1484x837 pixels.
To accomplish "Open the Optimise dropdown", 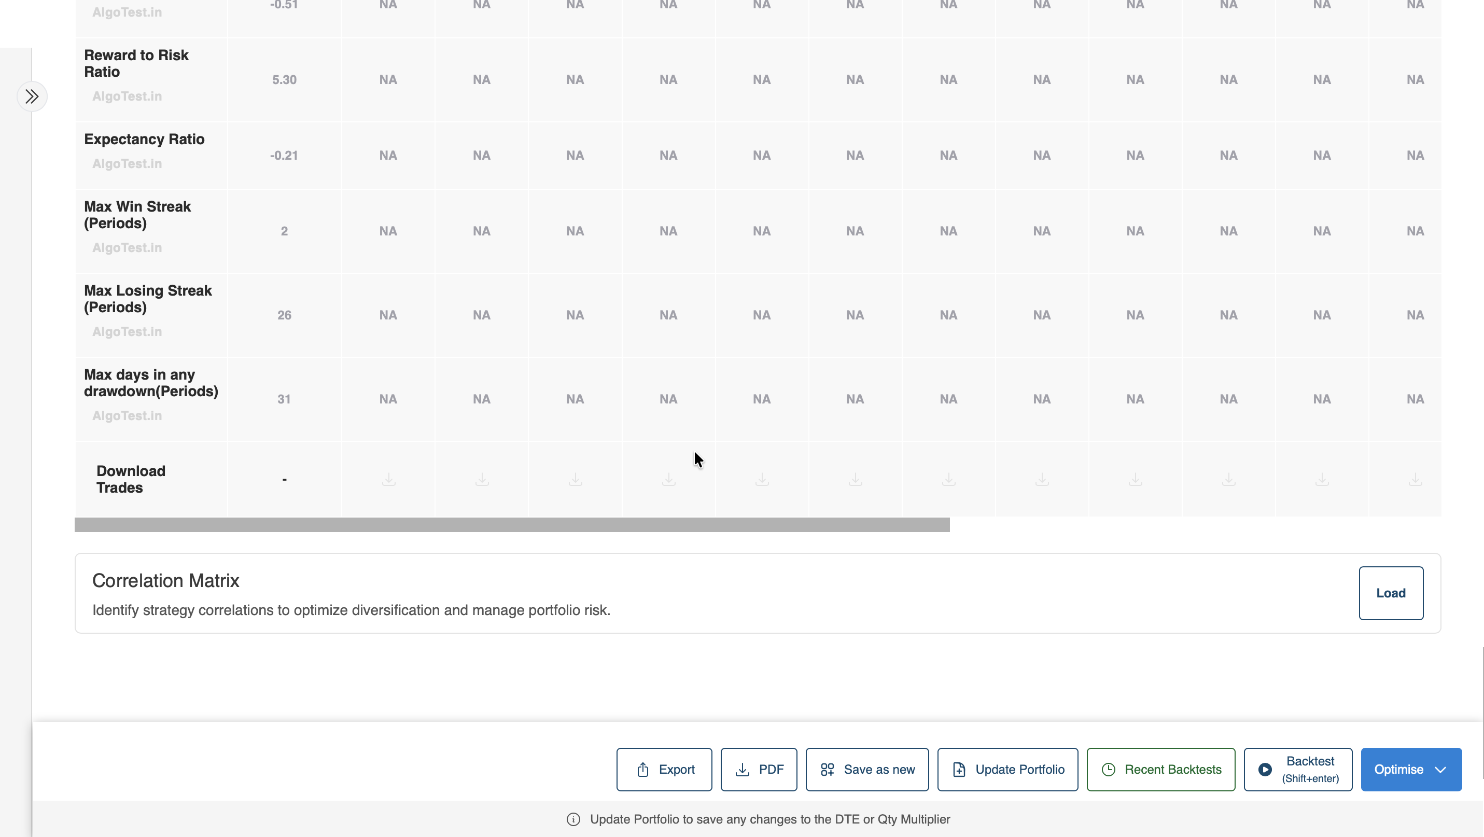I will coord(1411,770).
